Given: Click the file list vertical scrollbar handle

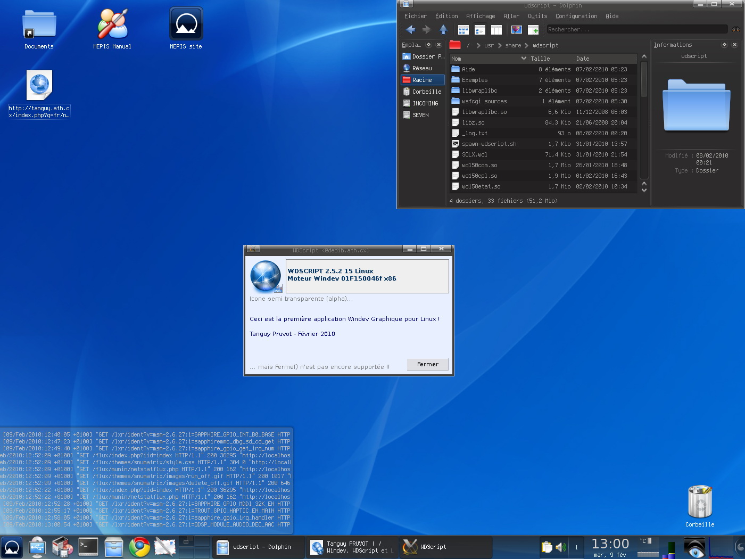Looking at the screenshot, I should tap(644, 79).
